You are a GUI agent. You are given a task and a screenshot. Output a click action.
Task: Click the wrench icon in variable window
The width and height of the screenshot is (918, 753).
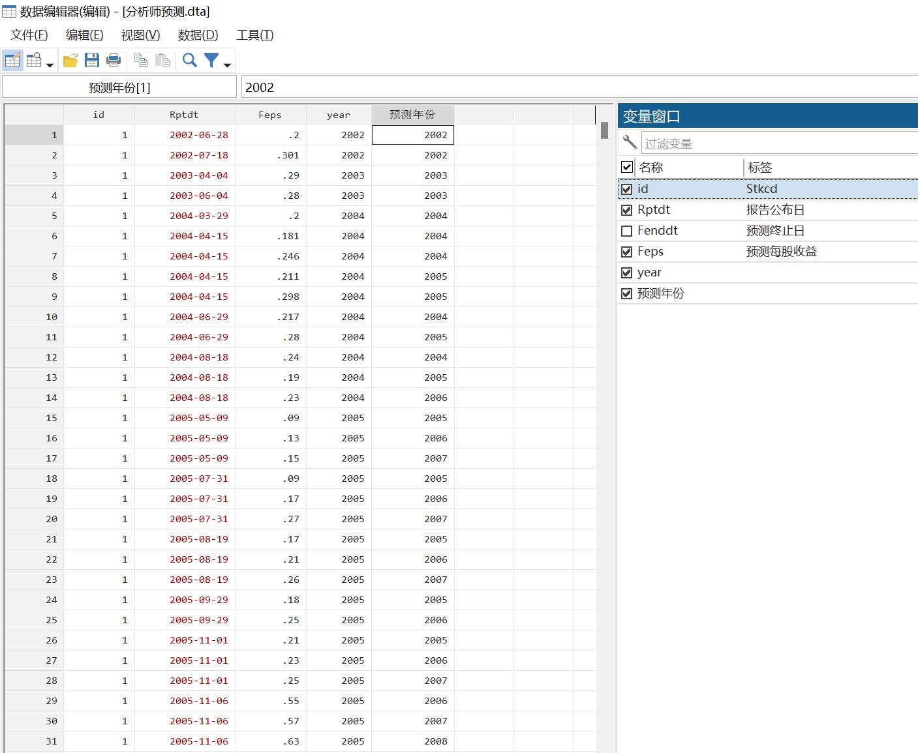[x=630, y=142]
